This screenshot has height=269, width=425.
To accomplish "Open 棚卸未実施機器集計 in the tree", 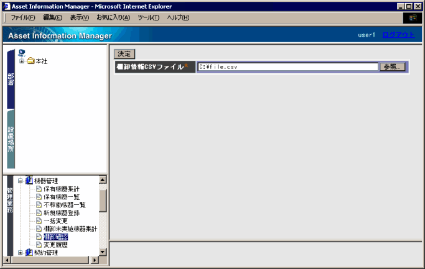I will coord(70,229).
